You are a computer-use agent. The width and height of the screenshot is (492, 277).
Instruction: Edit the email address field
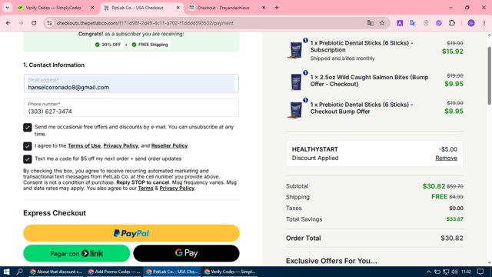[x=131, y=84]
